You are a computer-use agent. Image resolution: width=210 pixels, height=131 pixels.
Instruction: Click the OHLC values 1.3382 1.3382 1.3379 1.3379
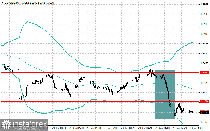(x=37, y=3)
